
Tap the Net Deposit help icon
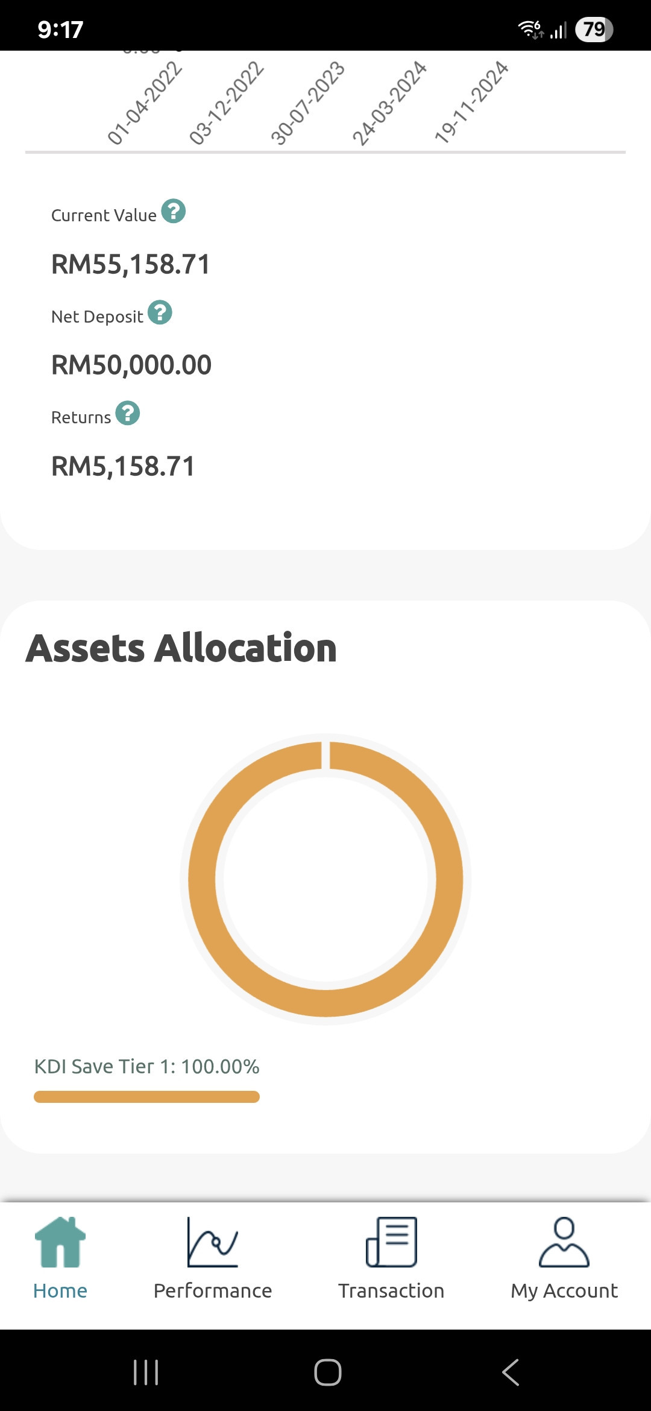[x=160, y=312]
